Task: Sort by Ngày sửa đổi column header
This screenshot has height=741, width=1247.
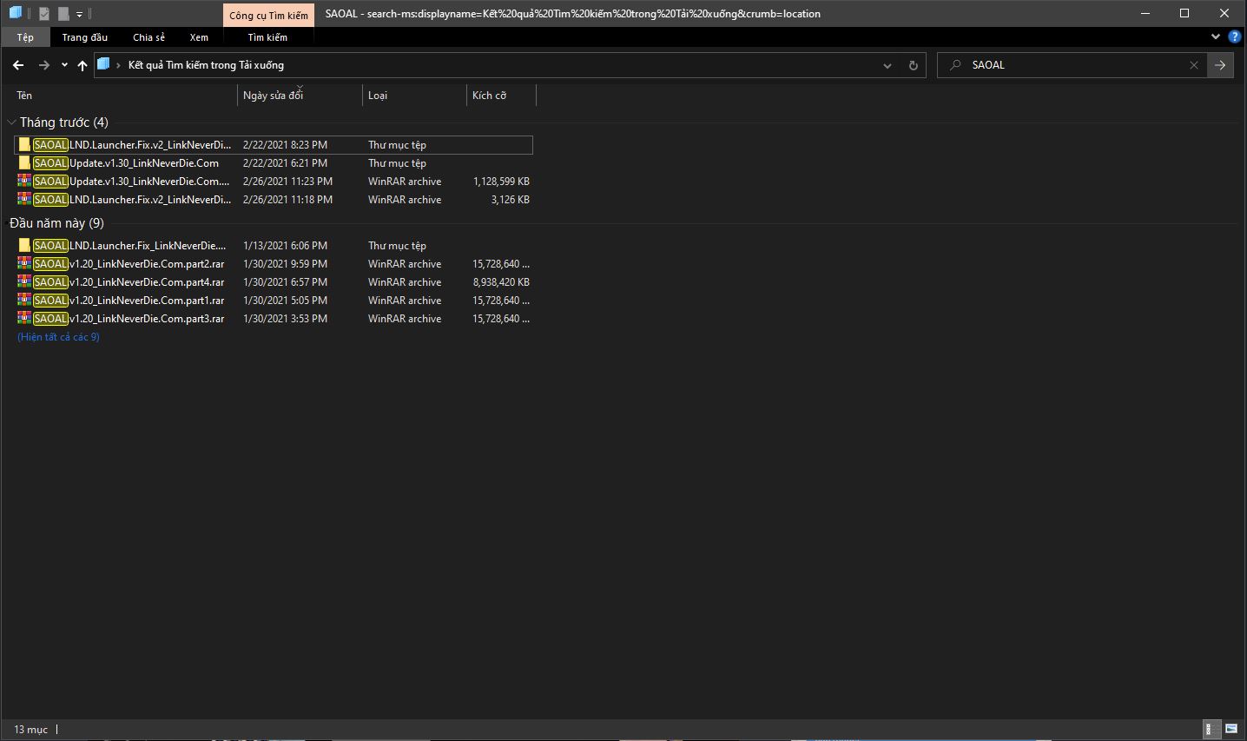Action: 273,96
